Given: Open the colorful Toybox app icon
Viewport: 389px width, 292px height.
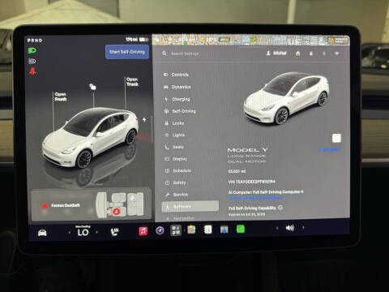Looking at the screenshot, I should tap(191, 230).
